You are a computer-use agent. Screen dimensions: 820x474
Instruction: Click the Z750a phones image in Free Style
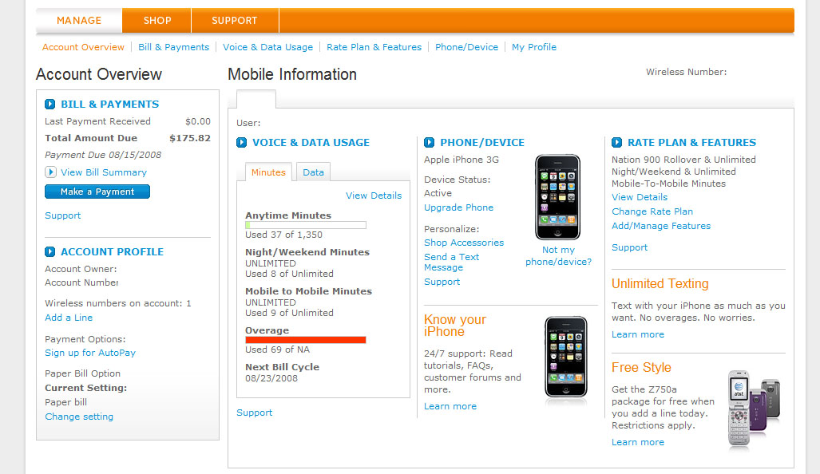tap(754, 408)
